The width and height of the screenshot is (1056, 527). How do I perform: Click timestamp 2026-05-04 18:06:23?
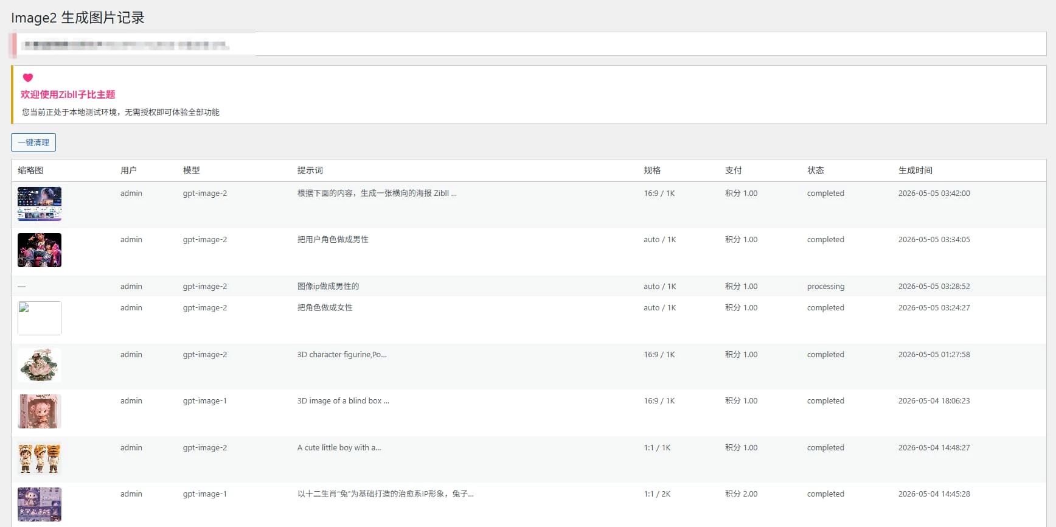click(x=934, y=400)
